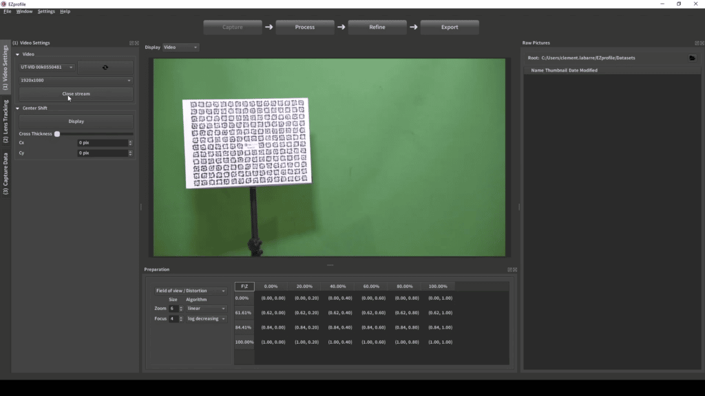Close the Preparation panel

515,269
